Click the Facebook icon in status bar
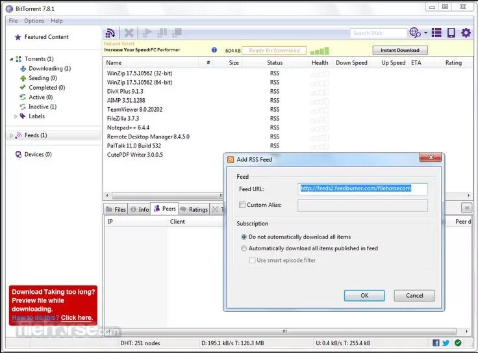 coord(436,343)
